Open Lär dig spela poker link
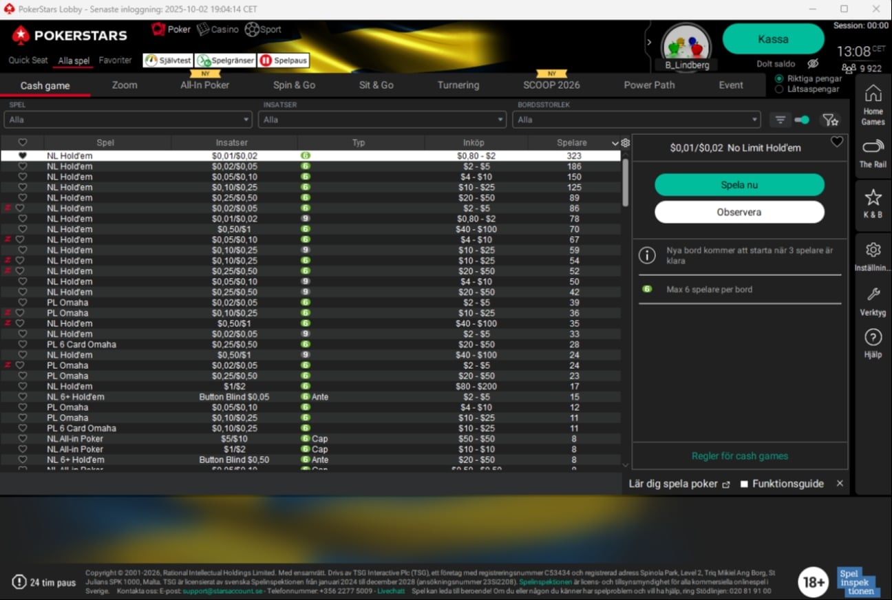 679,484
